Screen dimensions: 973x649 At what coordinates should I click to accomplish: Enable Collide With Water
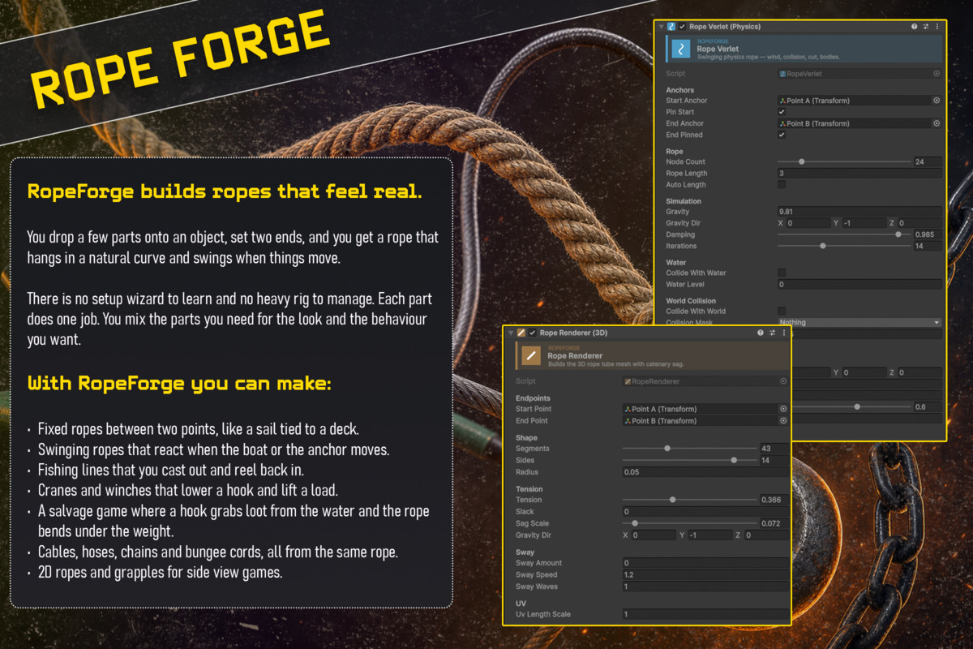pyautogui.click(x=782, y=273)
